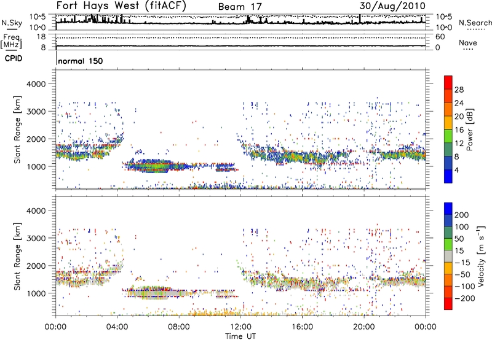The height and width of the screenshot is (340, 492).
Task: Pick the velocity swatch between -100 and -200
Action: 448,292
